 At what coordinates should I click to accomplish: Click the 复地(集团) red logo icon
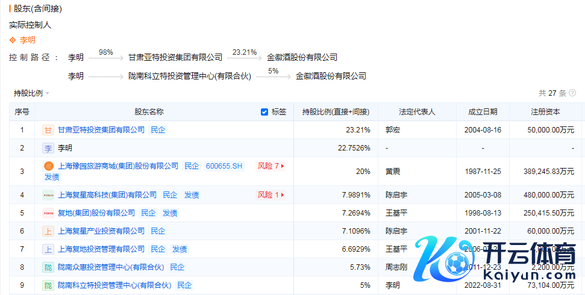click(x=48, y=213)
